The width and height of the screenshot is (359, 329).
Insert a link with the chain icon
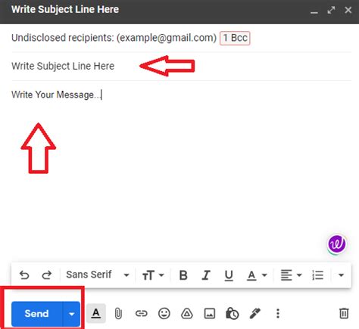coord(141,314)
